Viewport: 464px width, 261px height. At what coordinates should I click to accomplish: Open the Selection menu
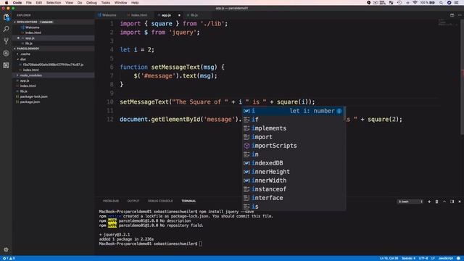point(54,3)
